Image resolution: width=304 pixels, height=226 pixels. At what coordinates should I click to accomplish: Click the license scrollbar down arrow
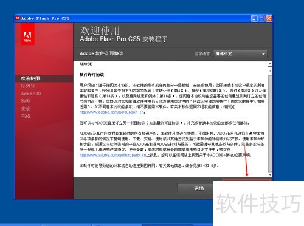(x=270, y=174)
